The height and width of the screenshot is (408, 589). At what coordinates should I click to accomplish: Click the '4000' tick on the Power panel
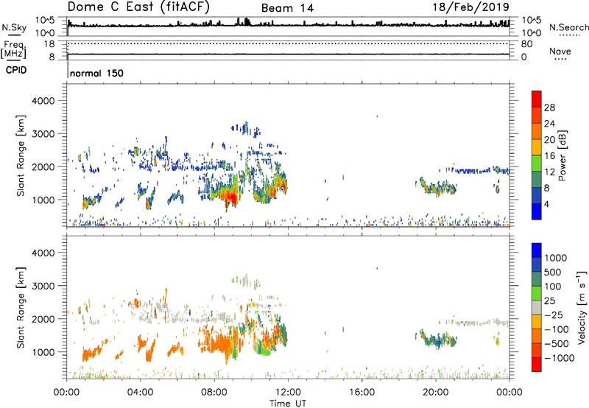[43, 101]
